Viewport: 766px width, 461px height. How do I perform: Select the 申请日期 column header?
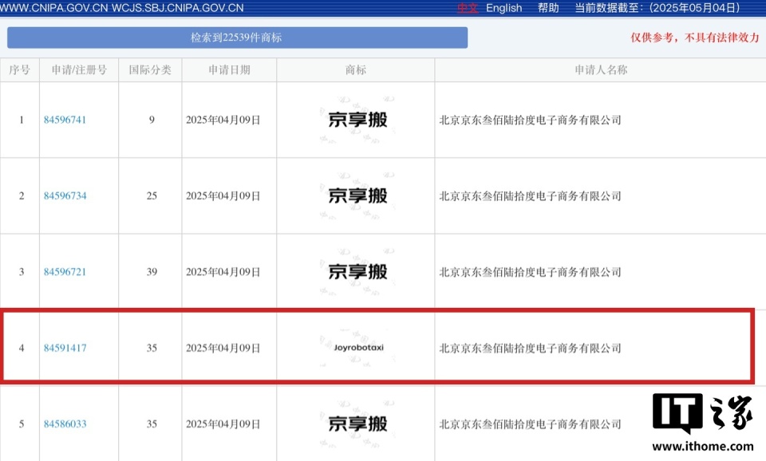229,70
